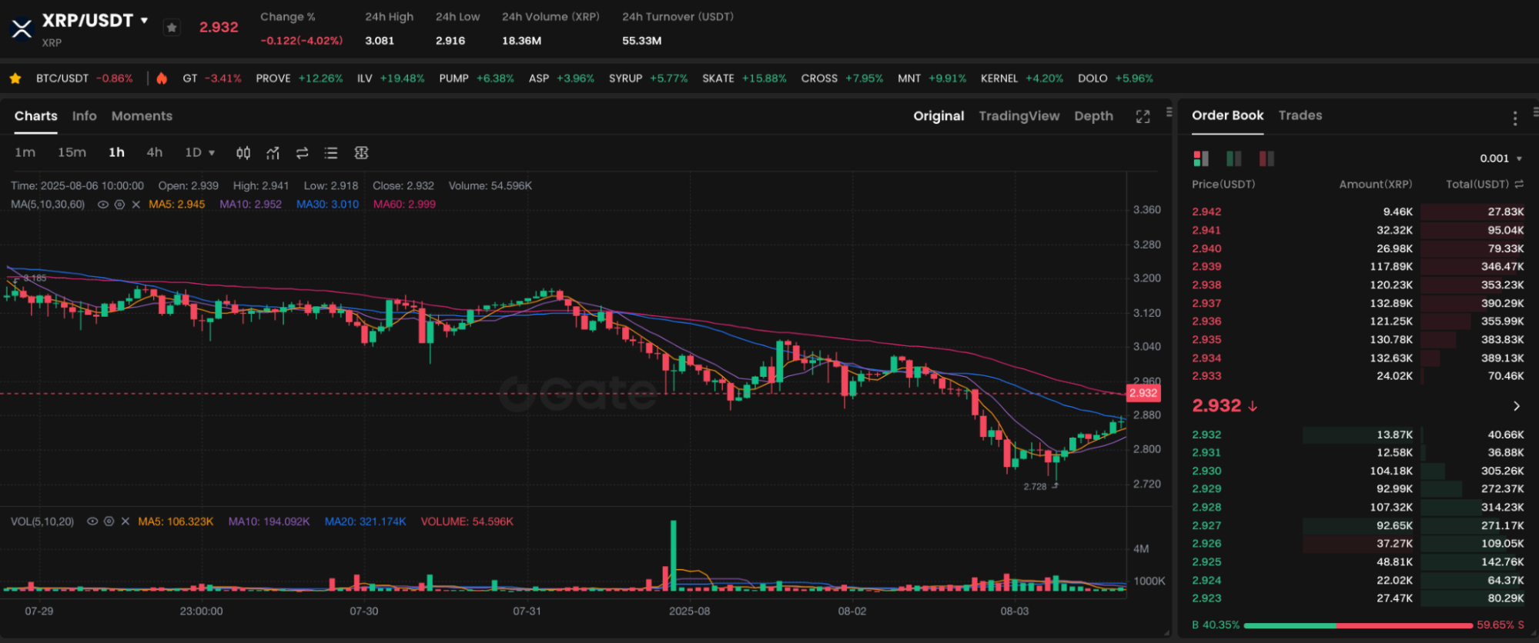Remove the MA(5,10,30,60) indicator
Screen dimensions: 1539x643
[135, 205]
